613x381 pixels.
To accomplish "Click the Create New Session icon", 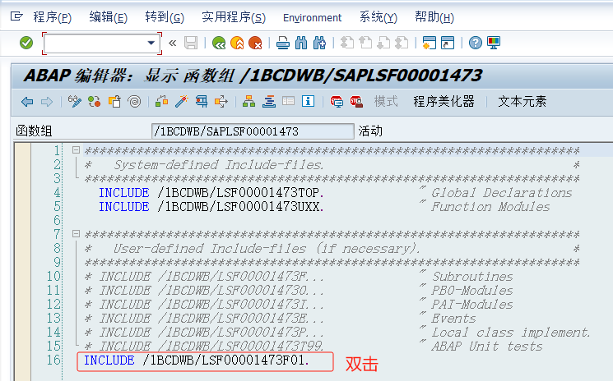I will 430,43.
